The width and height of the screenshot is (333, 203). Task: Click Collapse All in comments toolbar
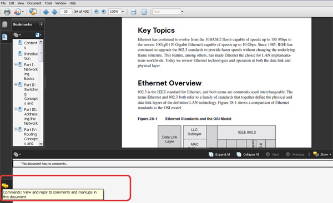coord(248,154)
